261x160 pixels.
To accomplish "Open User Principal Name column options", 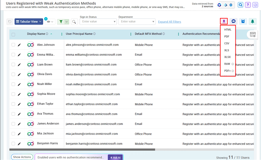I will [x=131, y=34].
